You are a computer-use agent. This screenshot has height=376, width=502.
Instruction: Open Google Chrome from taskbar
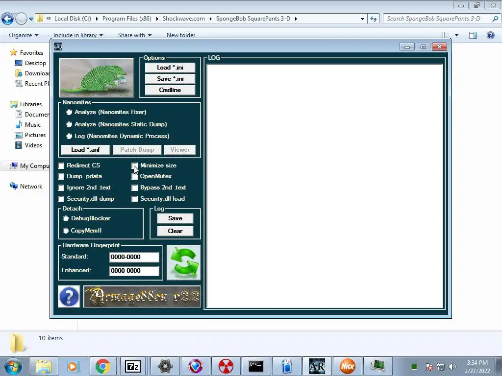(103, 366)
